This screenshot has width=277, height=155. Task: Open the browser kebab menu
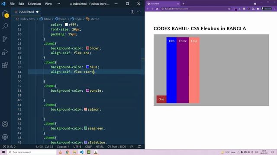pyautogui.click(x=275, y=9)
